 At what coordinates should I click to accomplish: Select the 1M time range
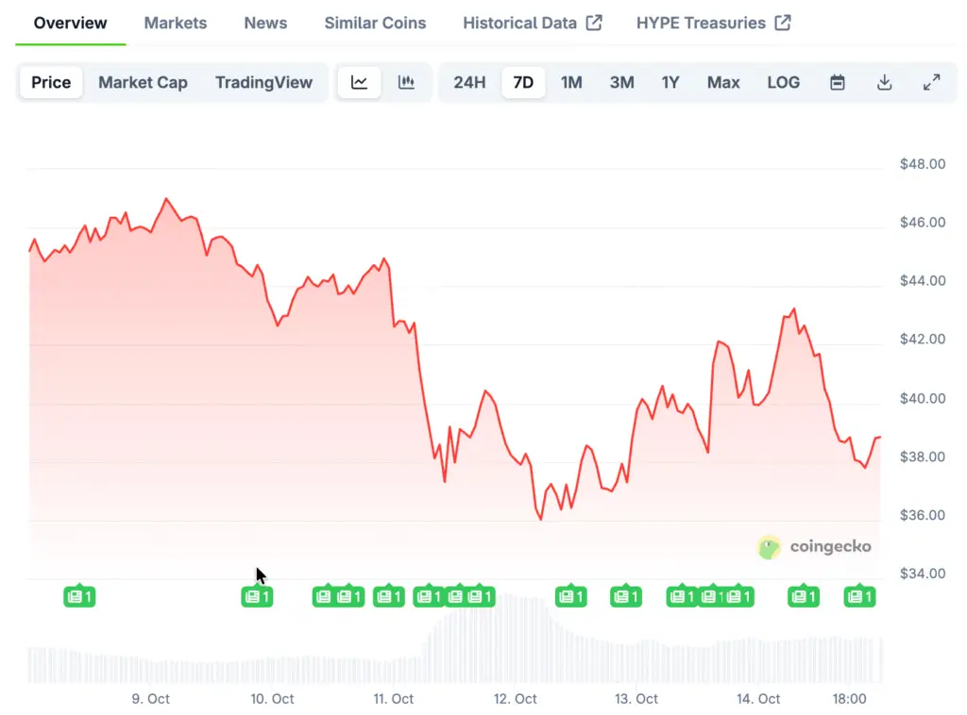pos(571,82)
